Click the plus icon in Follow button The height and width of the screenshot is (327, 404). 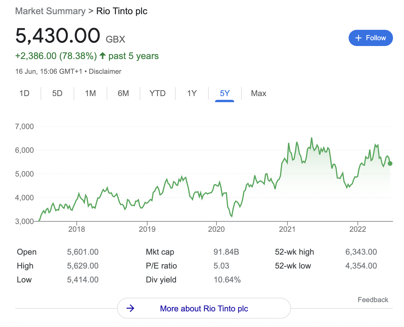[x=358, y=38]
